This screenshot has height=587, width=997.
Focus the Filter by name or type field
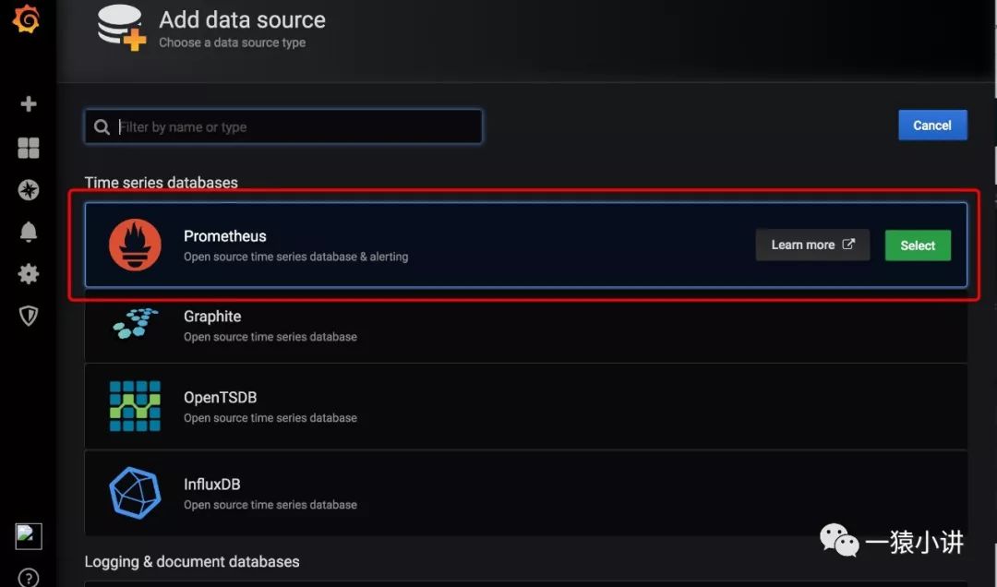[x=283, y=126]
